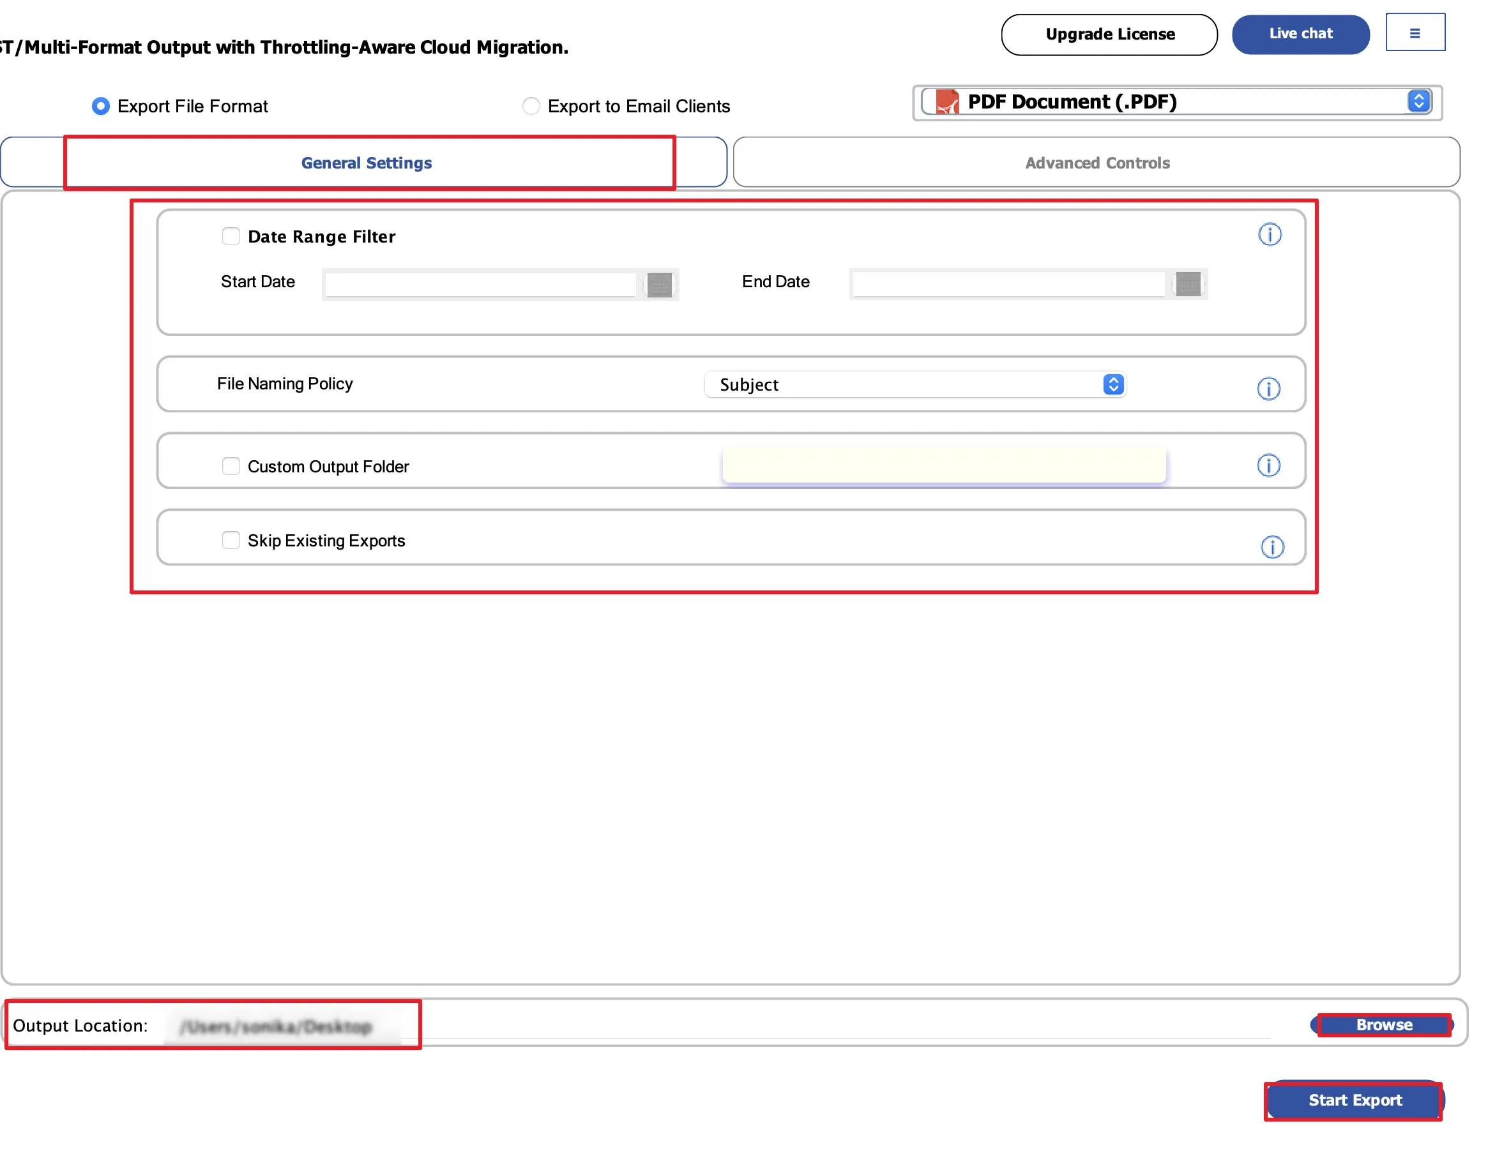Image resolution: width=1488 pixels, height=1149 pixels.
Task: Click the PDF document format icon
Action: [x=947, y=102]
